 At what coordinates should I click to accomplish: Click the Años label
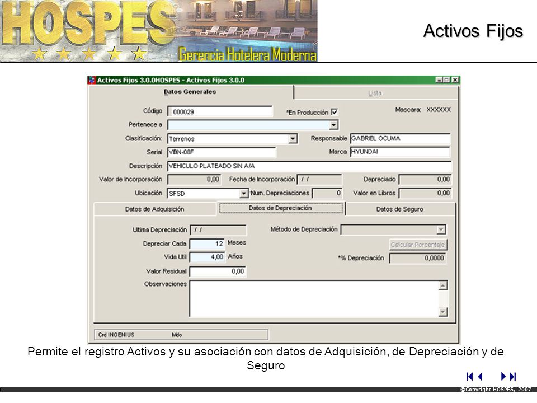click(x=235, y=256)
